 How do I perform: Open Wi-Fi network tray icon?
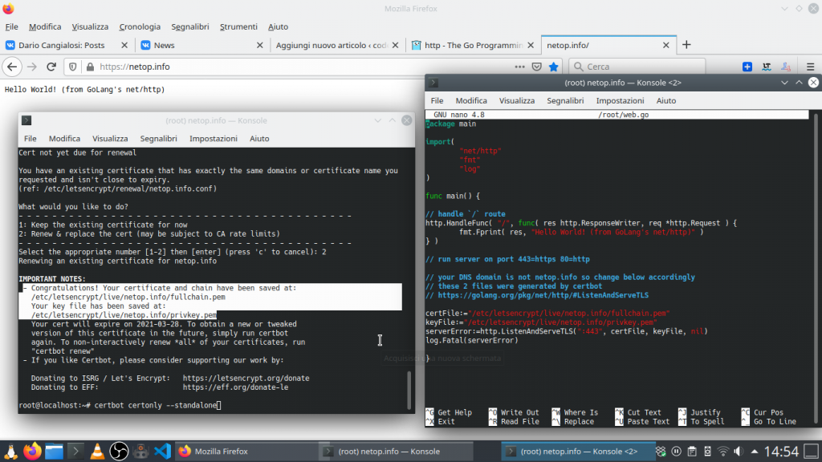coord(723,451)
